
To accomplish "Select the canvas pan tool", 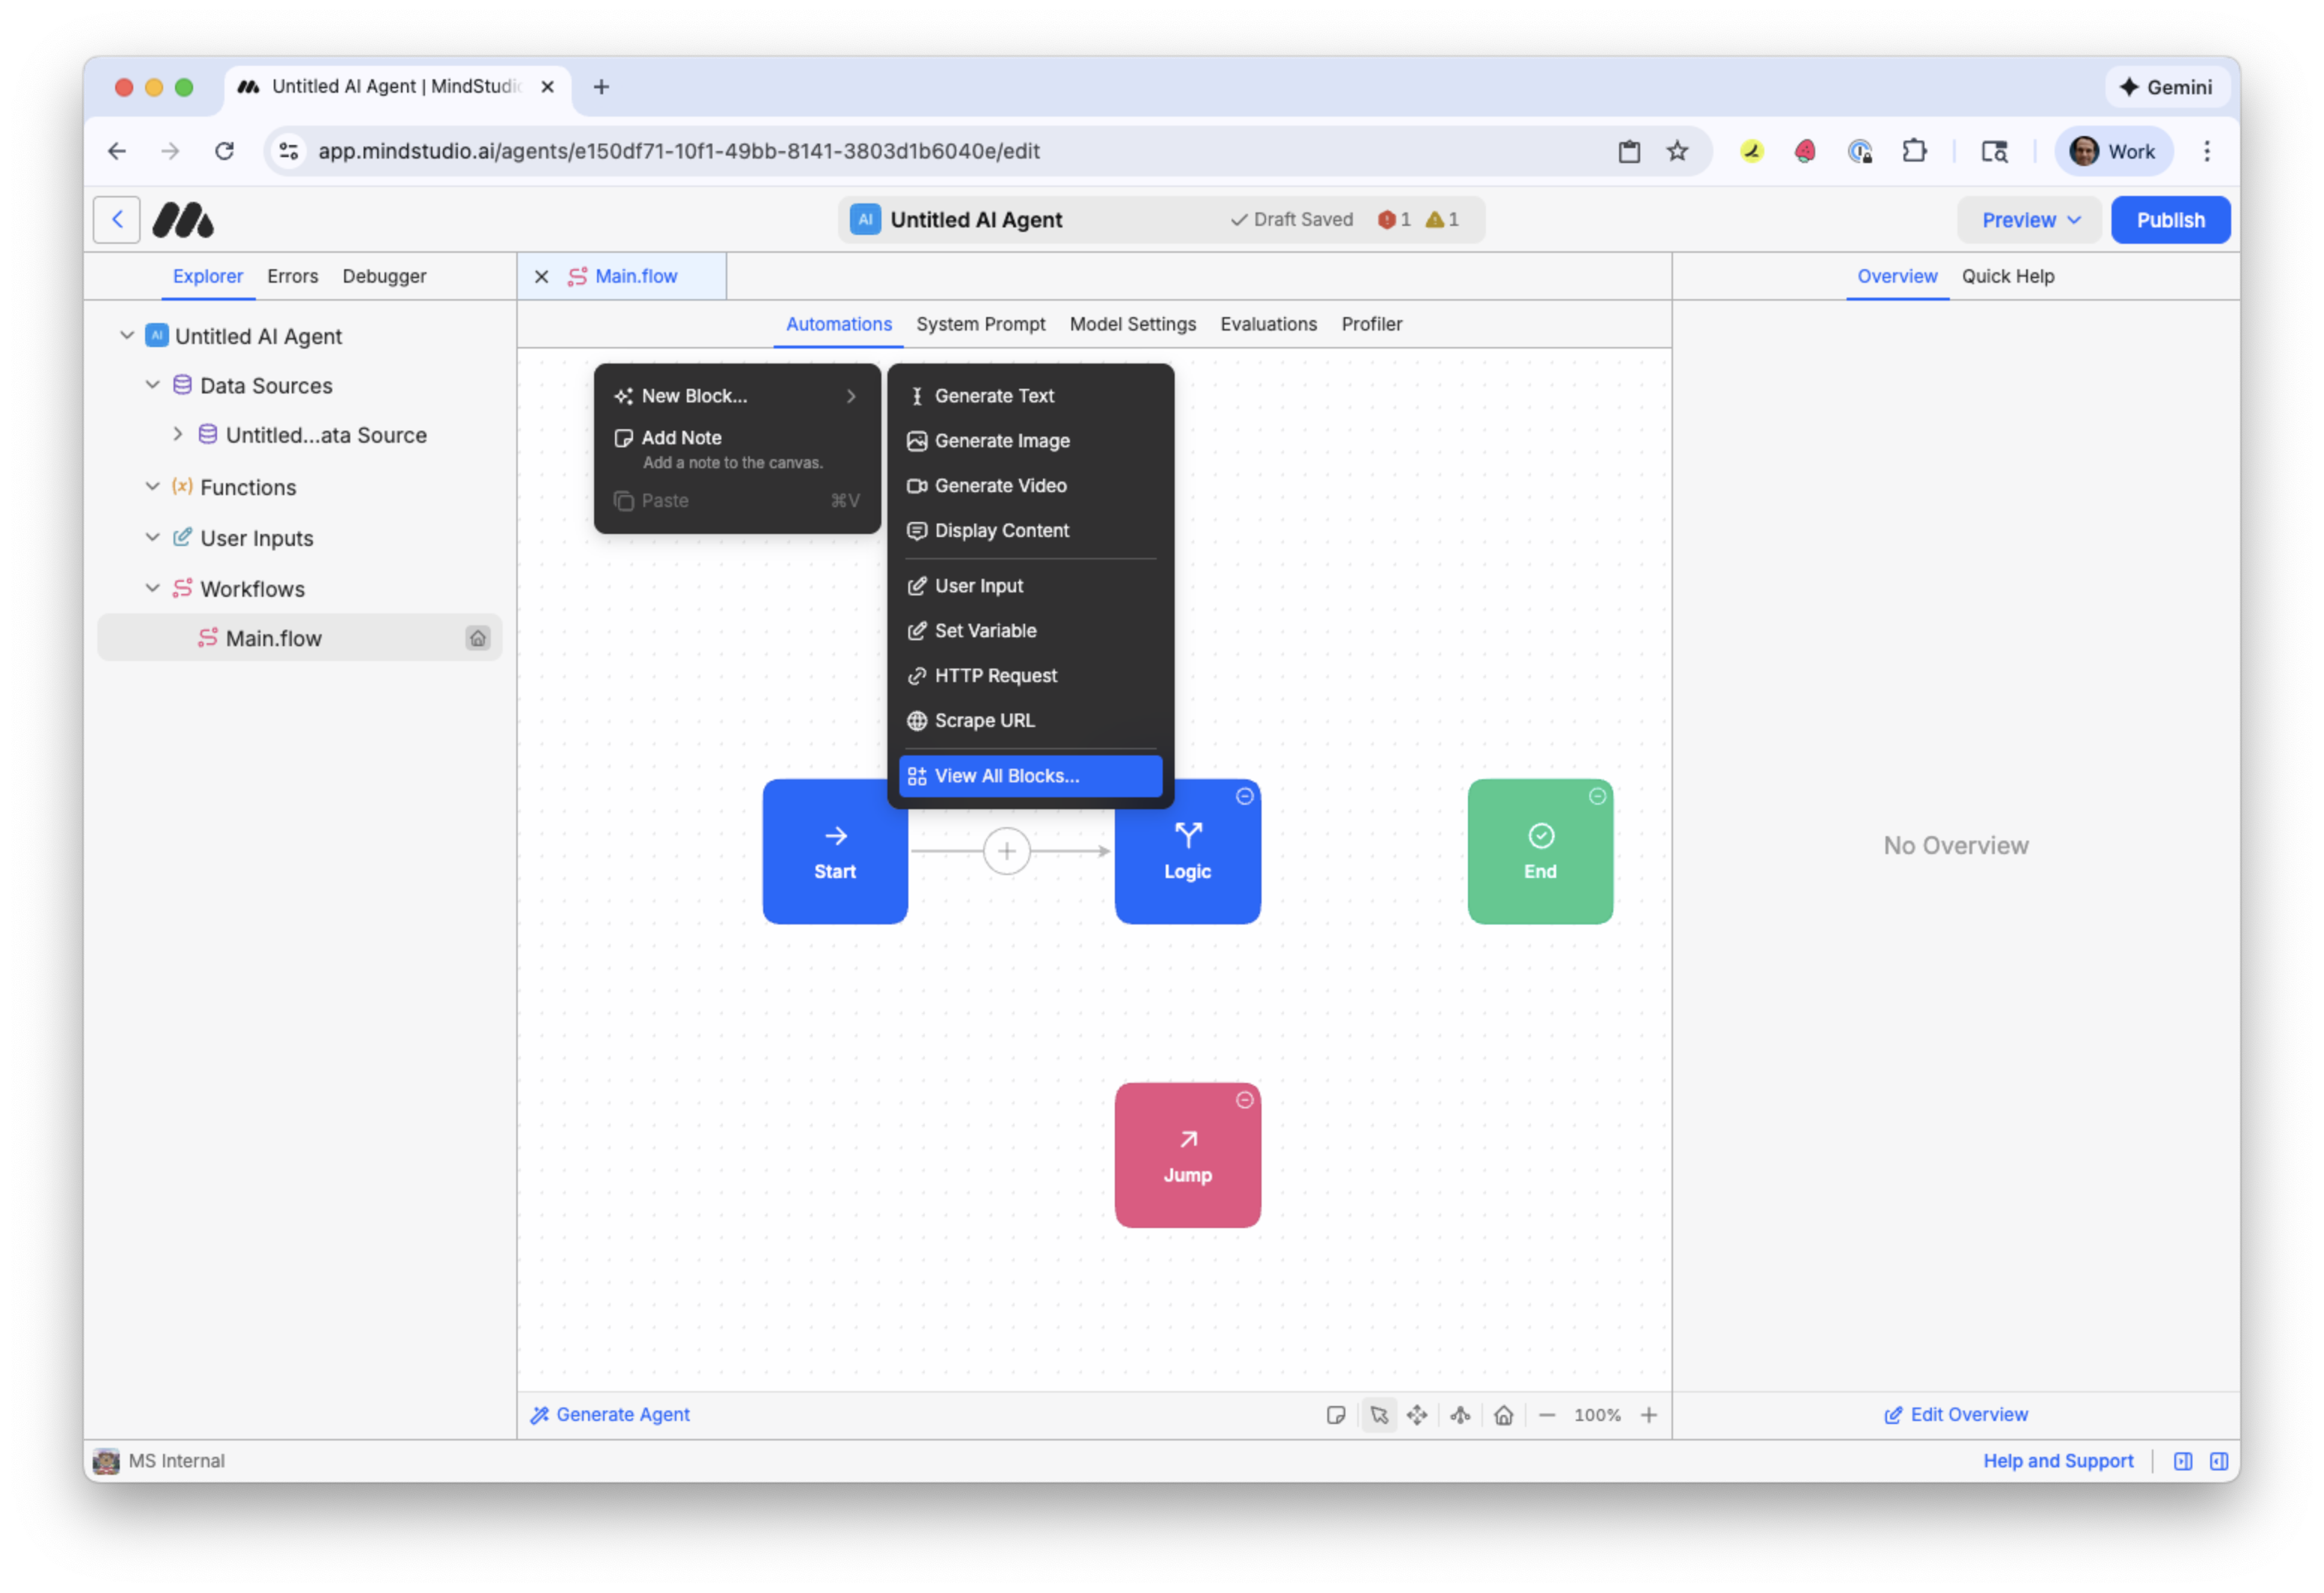I will point(1417,1414).
